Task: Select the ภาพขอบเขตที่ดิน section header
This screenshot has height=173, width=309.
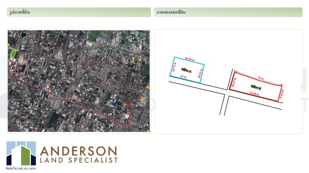Action: point(228,12)
